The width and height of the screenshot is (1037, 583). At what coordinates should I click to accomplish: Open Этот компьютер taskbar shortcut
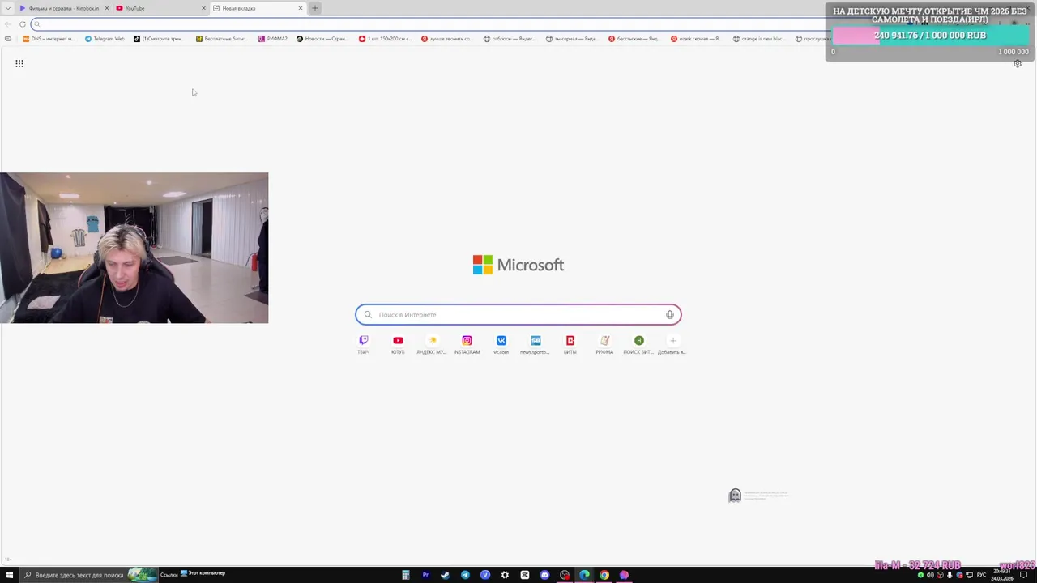click(203, 573)
